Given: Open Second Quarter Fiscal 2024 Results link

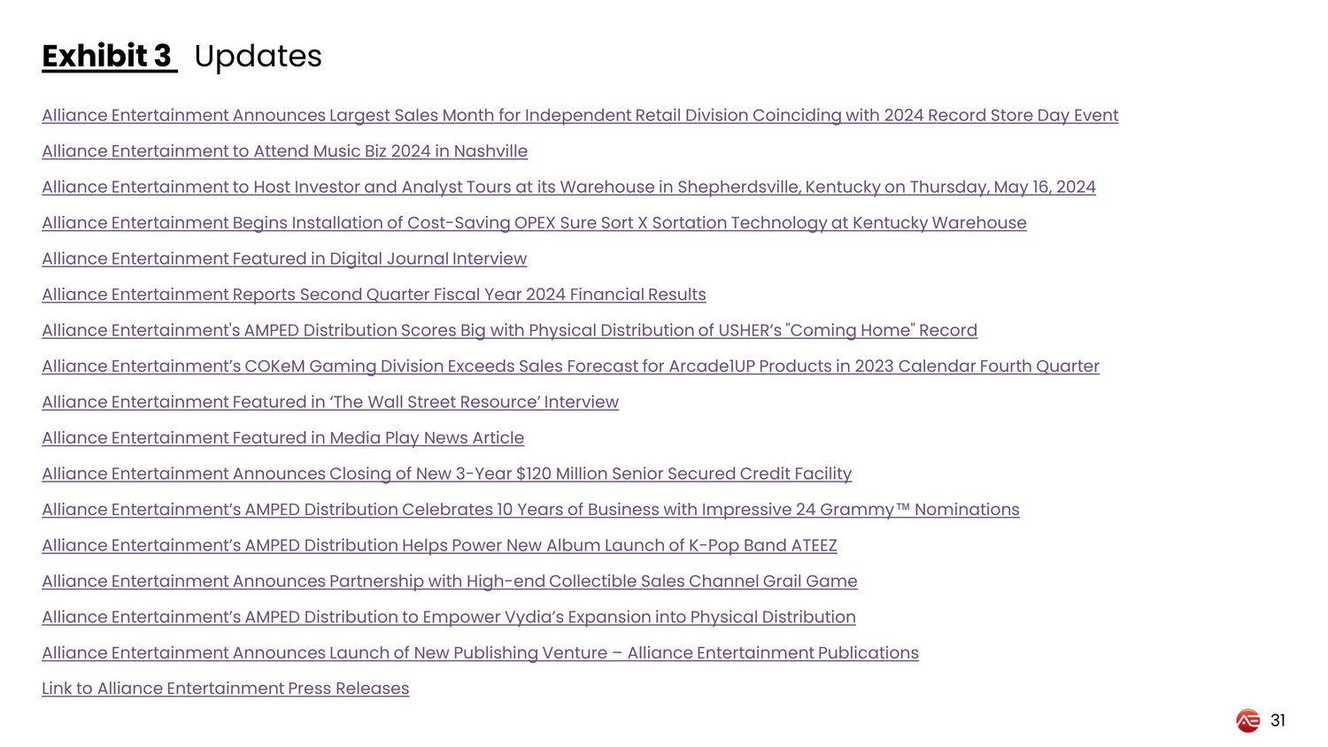Looking at the screenshot, I should click(374, 295).
